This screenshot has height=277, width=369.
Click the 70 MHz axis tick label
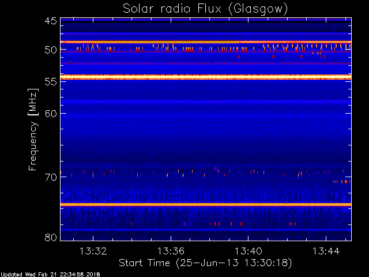tap(51, 177)
